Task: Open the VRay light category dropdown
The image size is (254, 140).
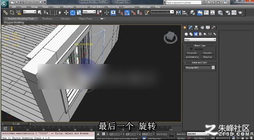Action: click(x=200, y=40)
